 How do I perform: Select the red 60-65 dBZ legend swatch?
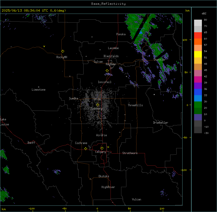(x=198, y=36)
